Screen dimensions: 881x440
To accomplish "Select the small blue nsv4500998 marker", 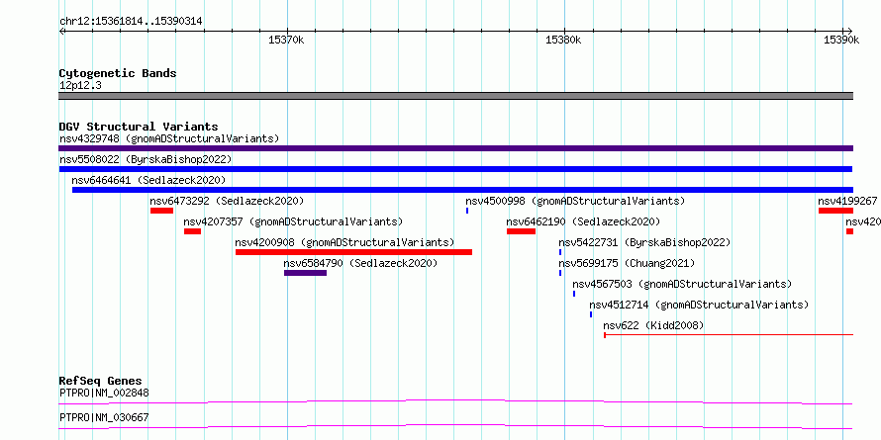I will click(467, 211).
